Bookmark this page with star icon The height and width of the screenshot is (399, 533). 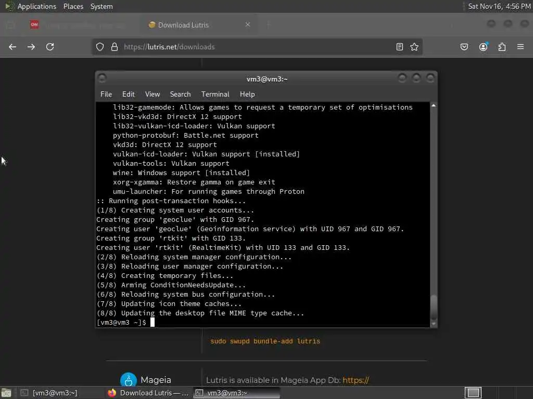[x=414, y=47]
